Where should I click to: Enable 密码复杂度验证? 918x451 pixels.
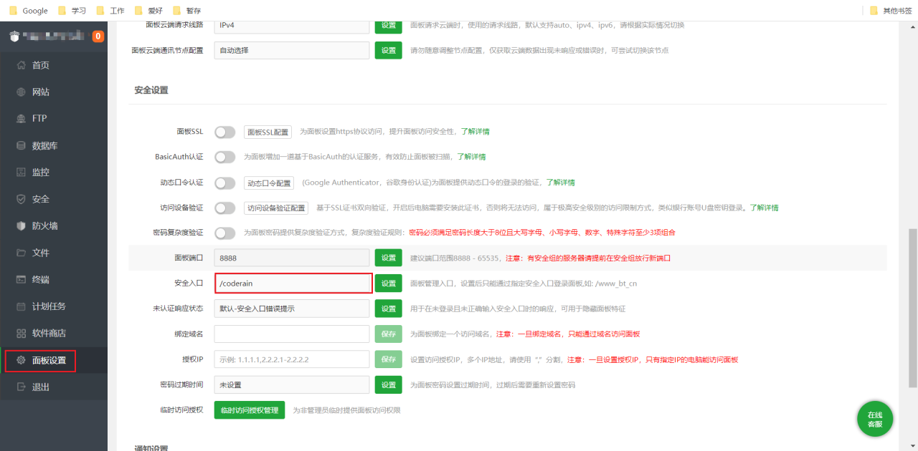pyautogui.click(x=224, y=233)
